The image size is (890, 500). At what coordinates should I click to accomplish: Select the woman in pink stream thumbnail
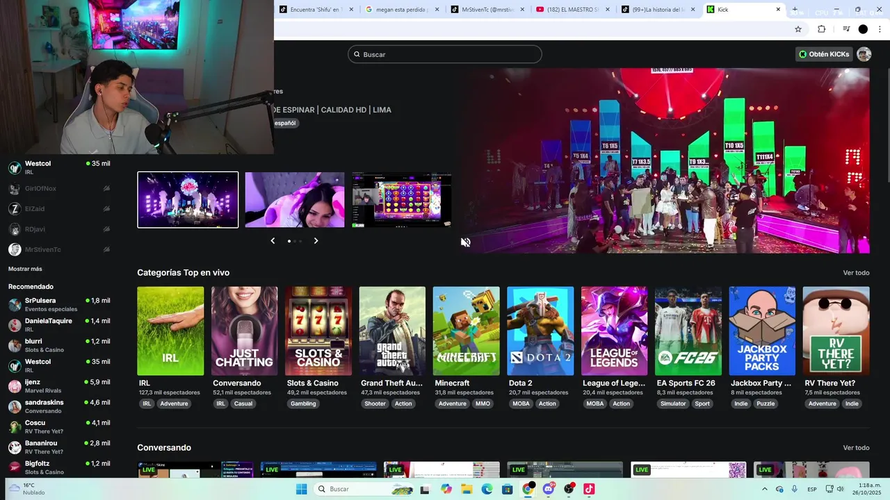295,200
